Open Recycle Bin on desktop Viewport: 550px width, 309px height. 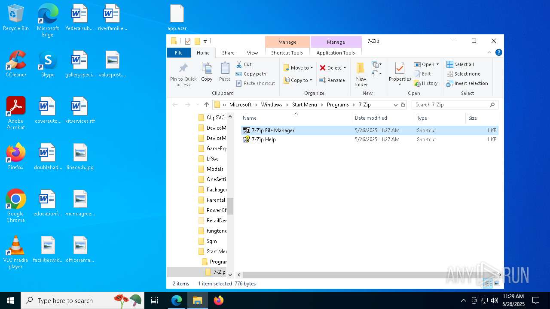point(16,18)
